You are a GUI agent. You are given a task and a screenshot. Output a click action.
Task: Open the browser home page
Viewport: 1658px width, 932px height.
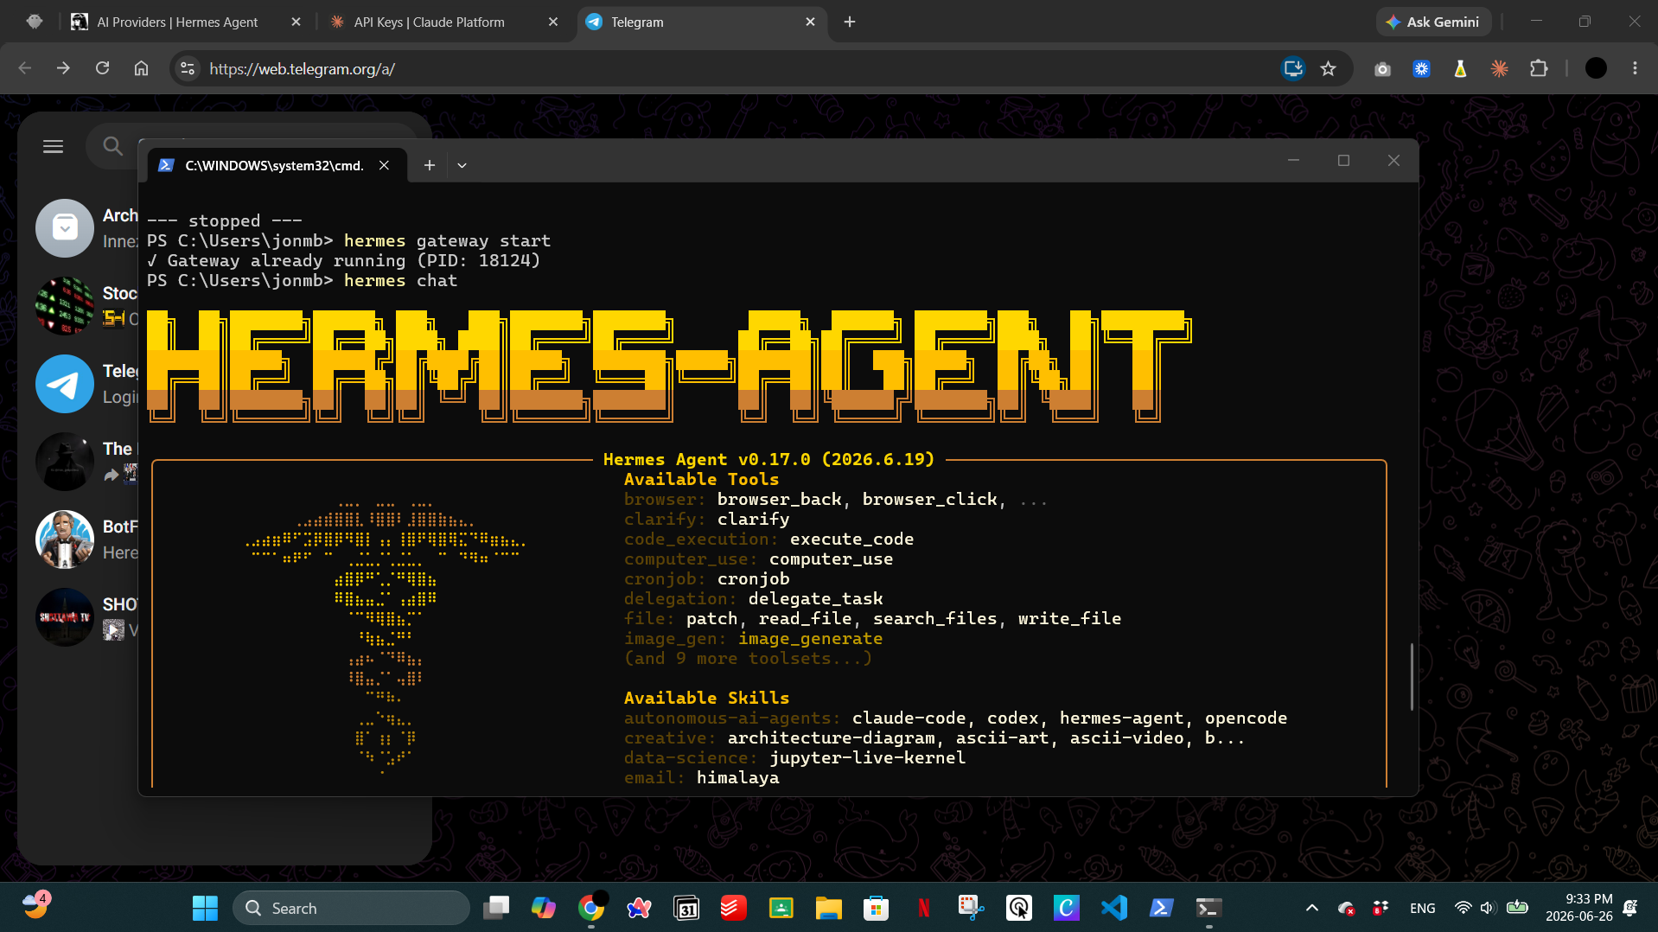pos(141,68)
